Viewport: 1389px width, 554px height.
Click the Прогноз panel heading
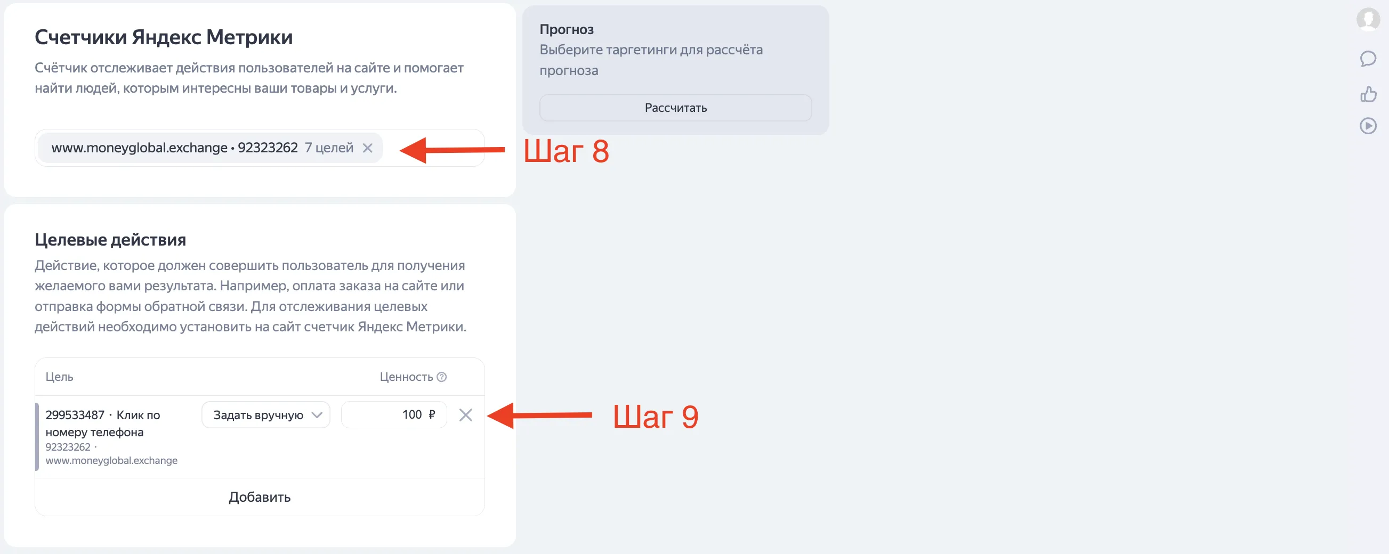pyautogui.click(x=566, y=30)
